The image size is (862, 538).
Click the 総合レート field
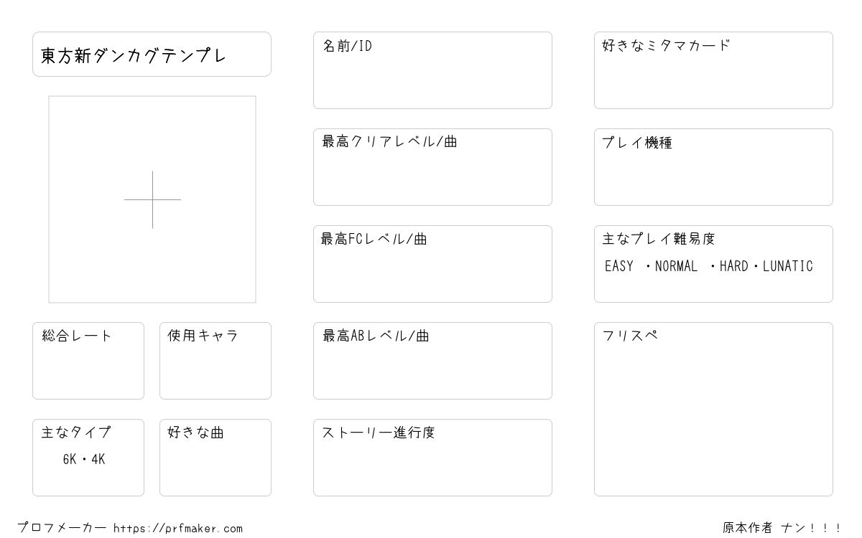(88, 361)
